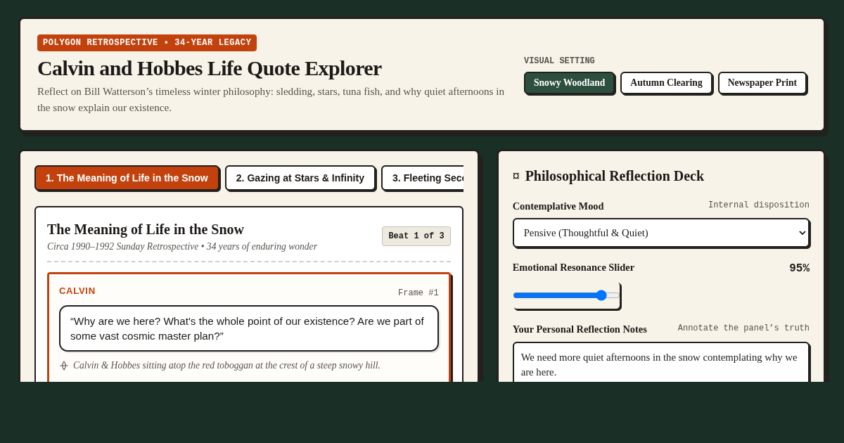
Task: Click the 'Internal disposition' hint text
Action: point(759,205)
